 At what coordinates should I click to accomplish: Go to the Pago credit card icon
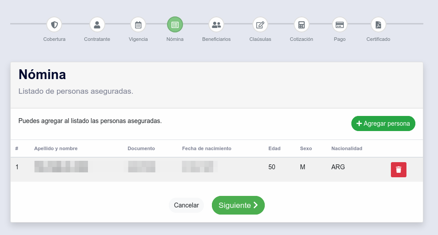(x=340, y=24)
